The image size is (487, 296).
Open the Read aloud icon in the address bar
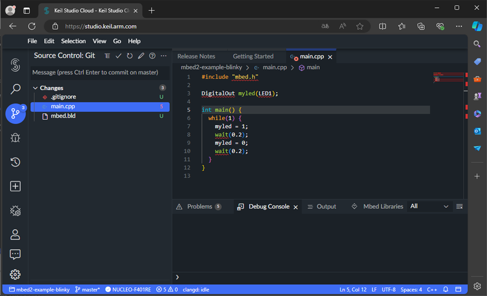pos(342,26)
